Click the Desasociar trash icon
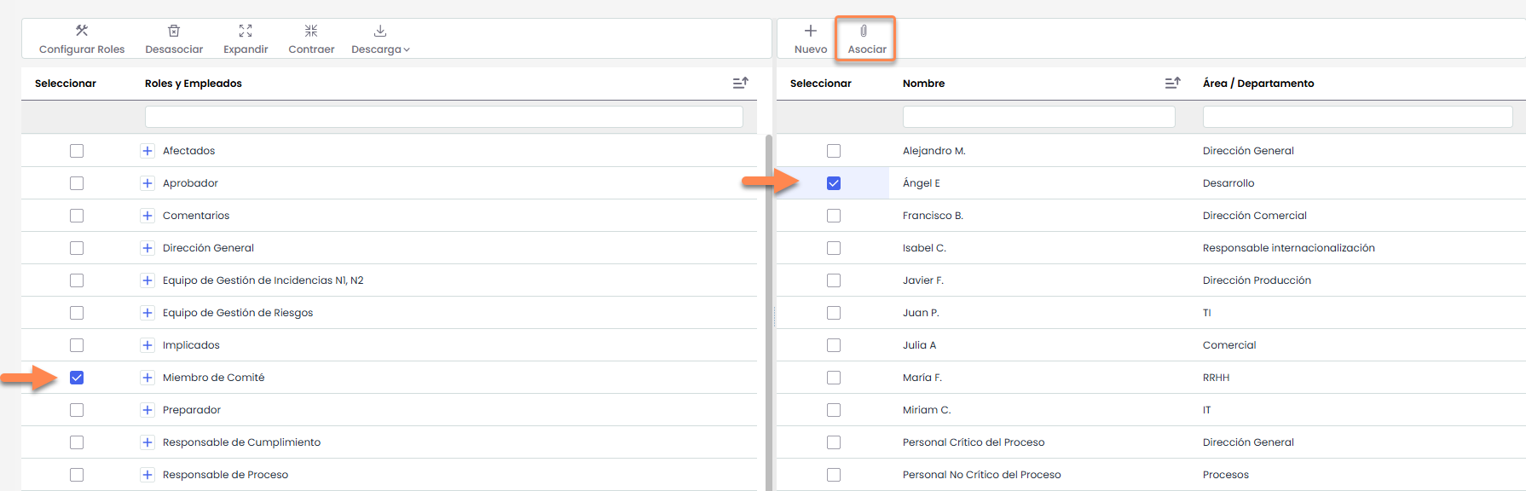Screen dimensions: 1526x491 [174, 31]
